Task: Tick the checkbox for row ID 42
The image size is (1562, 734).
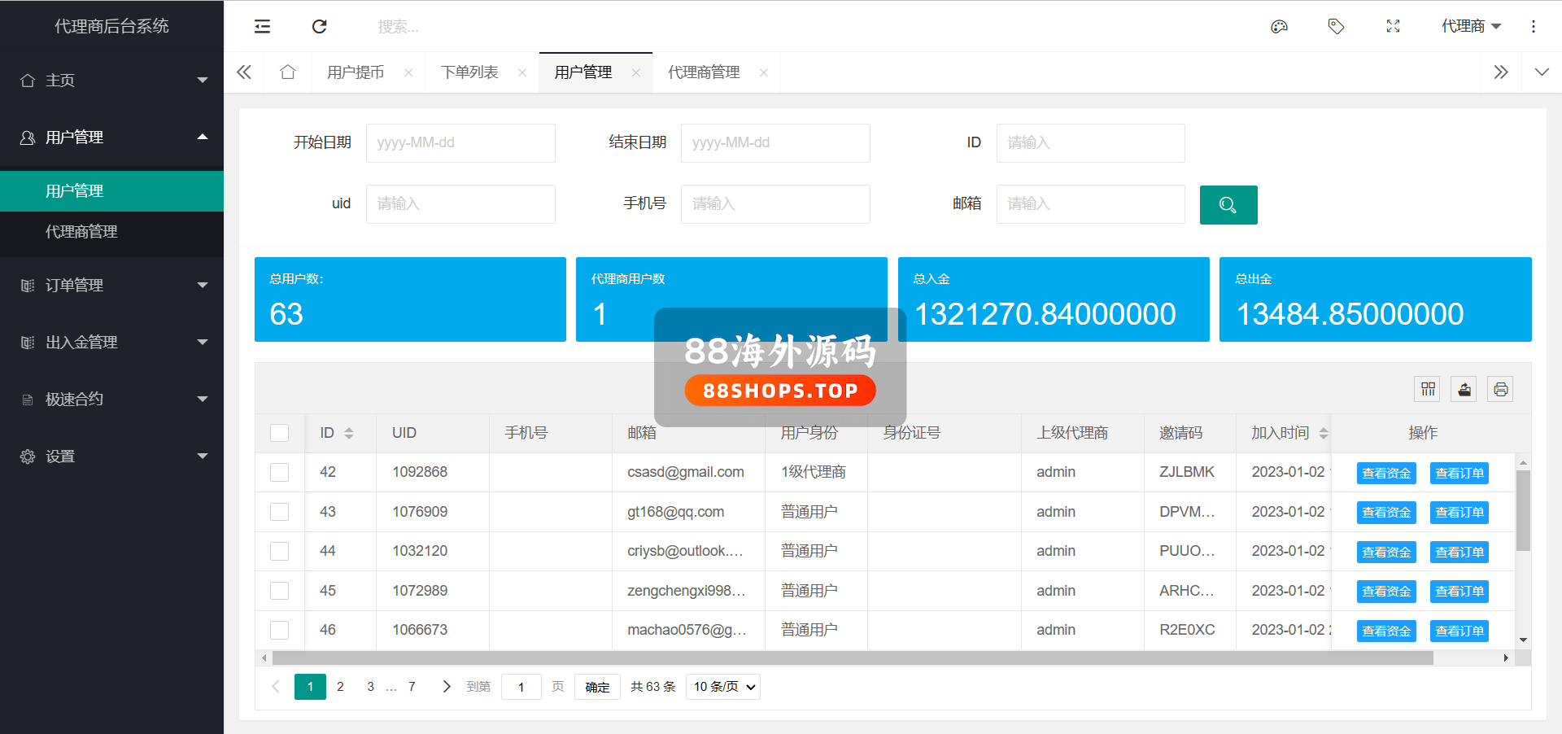Action: pos(279,473)
